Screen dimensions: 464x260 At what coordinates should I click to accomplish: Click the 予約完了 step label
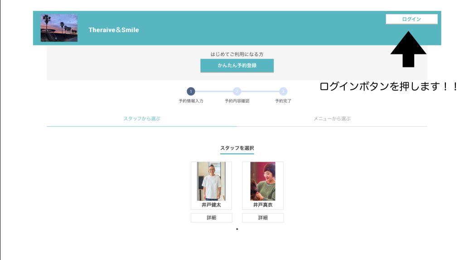pos(283,101)
